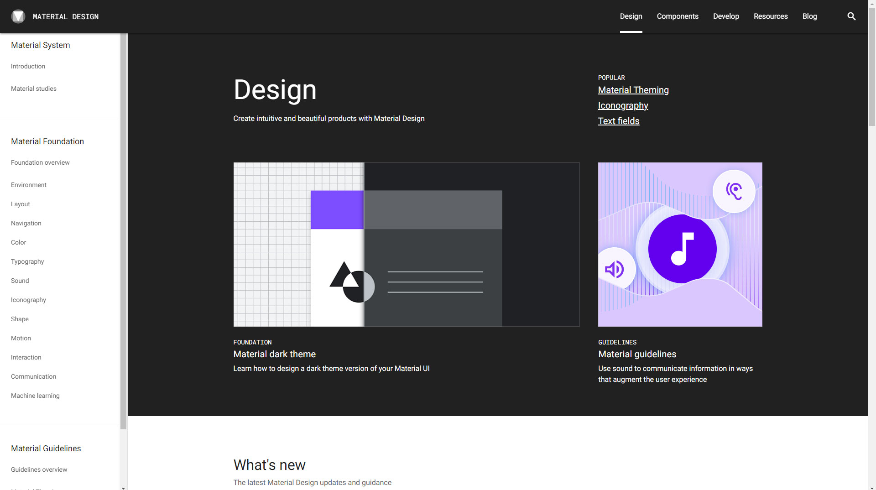Switch to the Components tab
This screenshot has width=876, height=490.
pyautogui.click(x=678, y=16)
